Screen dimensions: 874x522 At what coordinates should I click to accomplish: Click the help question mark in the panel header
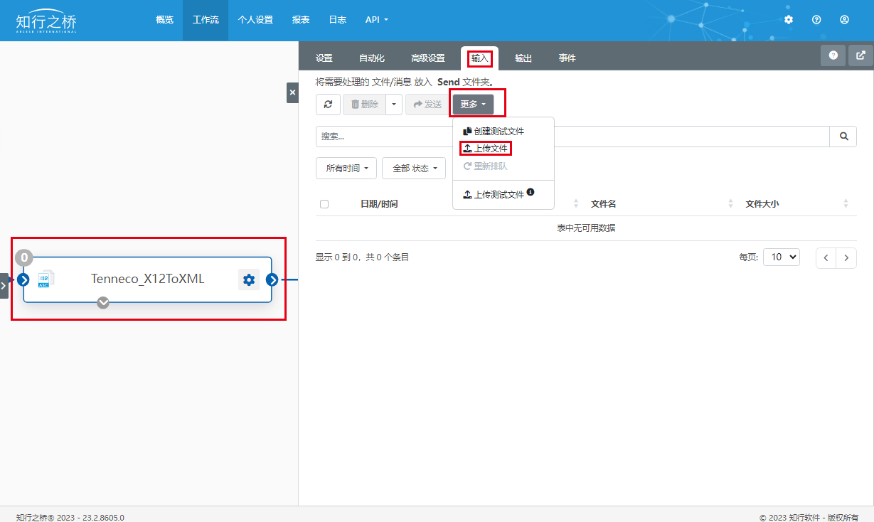point(833,55)
